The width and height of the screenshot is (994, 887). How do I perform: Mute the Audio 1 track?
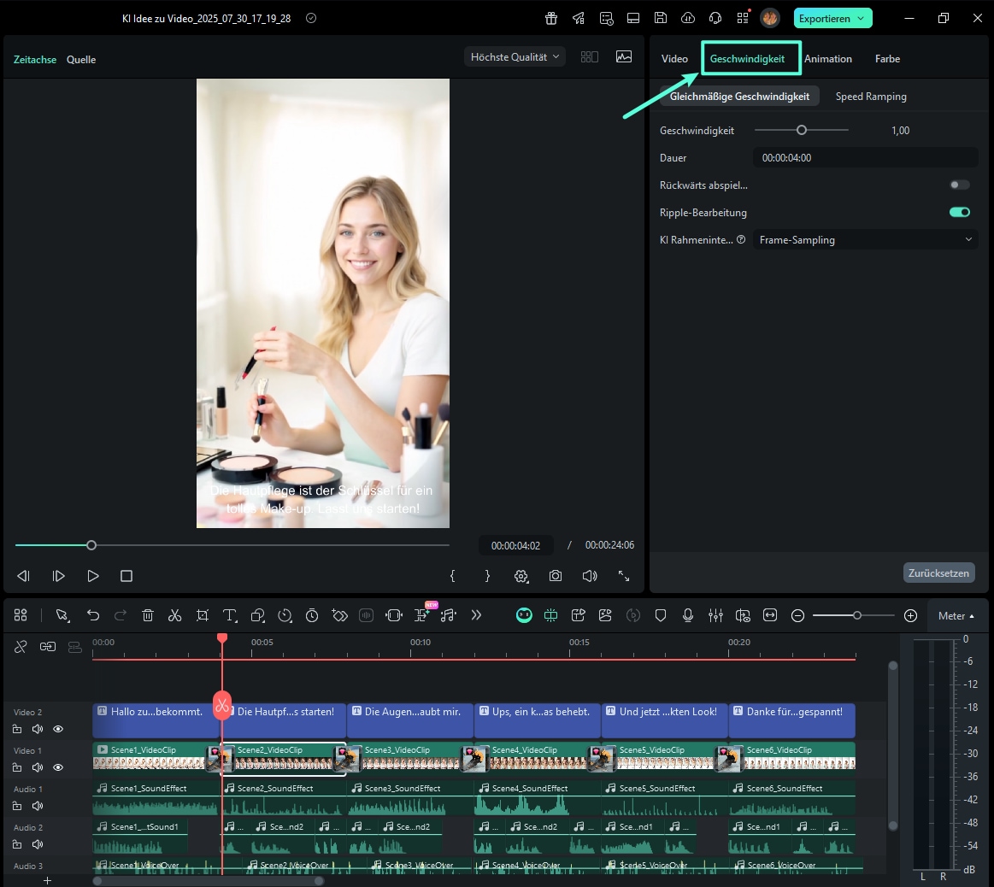(x=37, y=806)
